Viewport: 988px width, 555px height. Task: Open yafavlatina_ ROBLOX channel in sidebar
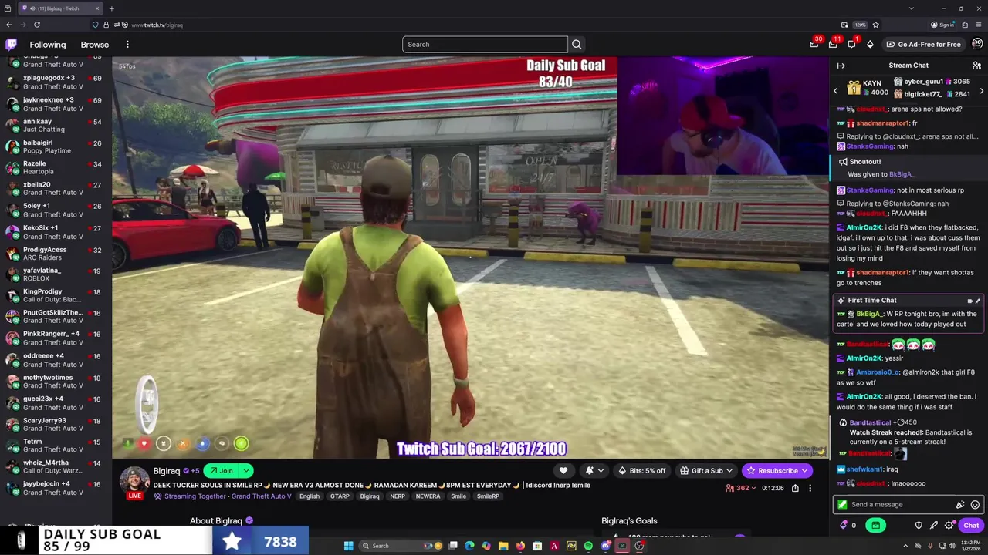[56, 274]
